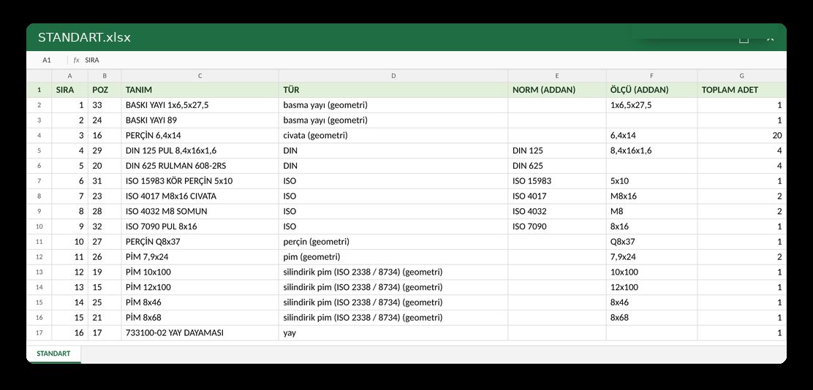Select row 5 header

(39, 150)
